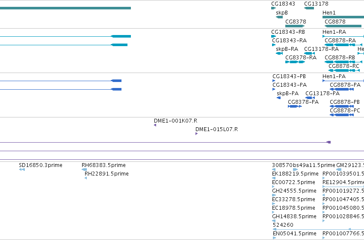Click the EC18978.5prime EST label
Image resolution: width=364 pixels, height=240 pixels.
293,208
